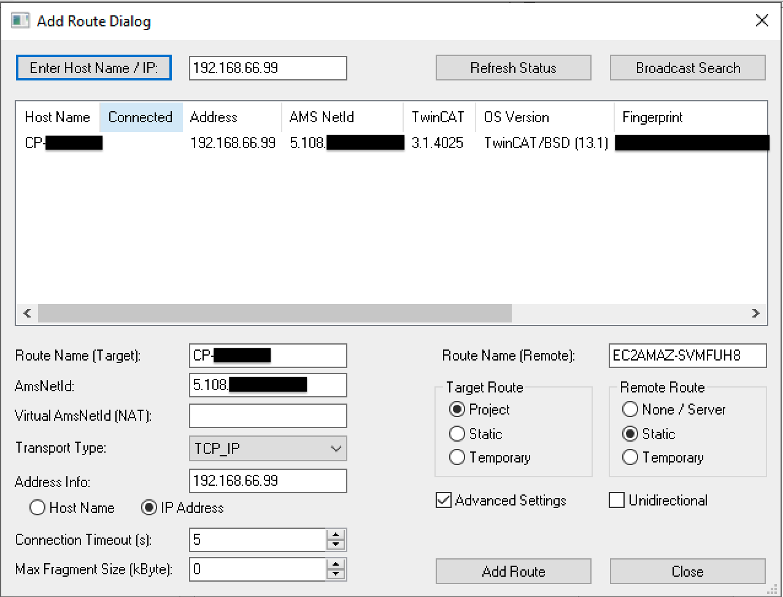Viewport: 783px width, 597px height.
Task: Sort list by Connected column header
Action: (x=141, y=117)
